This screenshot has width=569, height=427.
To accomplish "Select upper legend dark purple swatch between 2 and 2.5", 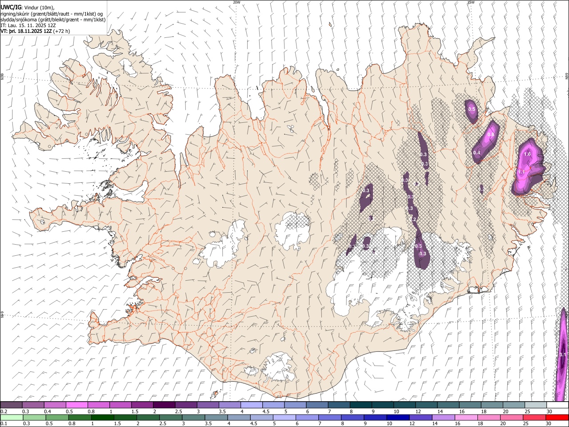I will [x=164, y=405].
